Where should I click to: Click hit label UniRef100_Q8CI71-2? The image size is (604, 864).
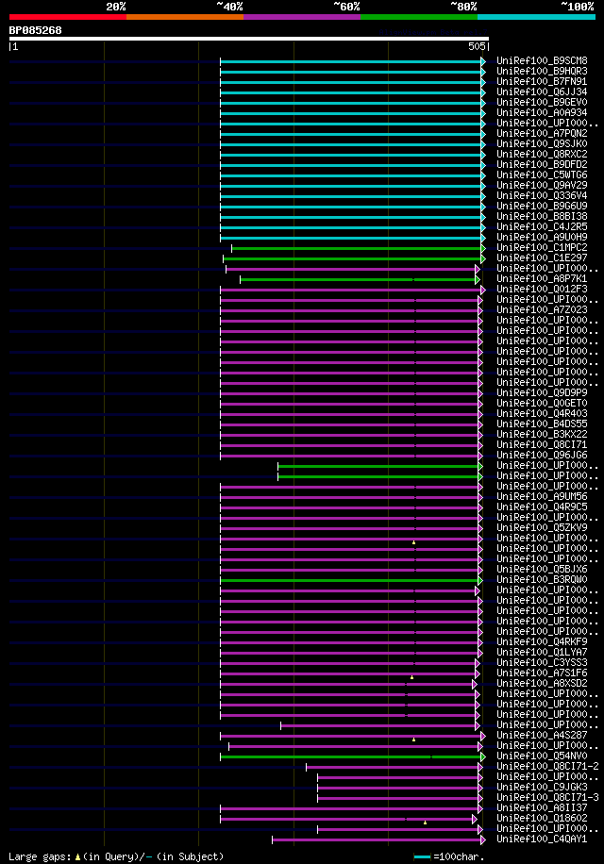[x=547, y=767]
